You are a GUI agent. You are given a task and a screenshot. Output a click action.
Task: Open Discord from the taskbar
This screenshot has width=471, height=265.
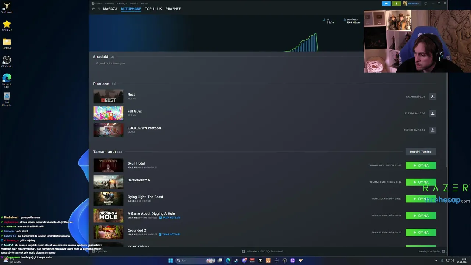[x=244, y=261]
